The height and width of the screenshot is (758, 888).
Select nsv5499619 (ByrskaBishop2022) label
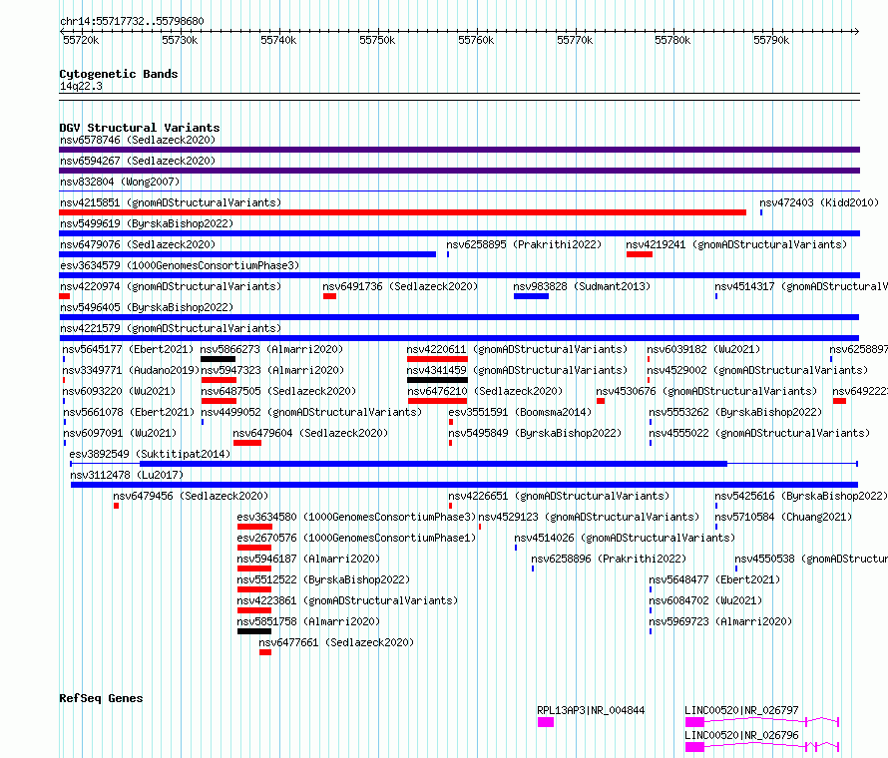click(147, 223)
